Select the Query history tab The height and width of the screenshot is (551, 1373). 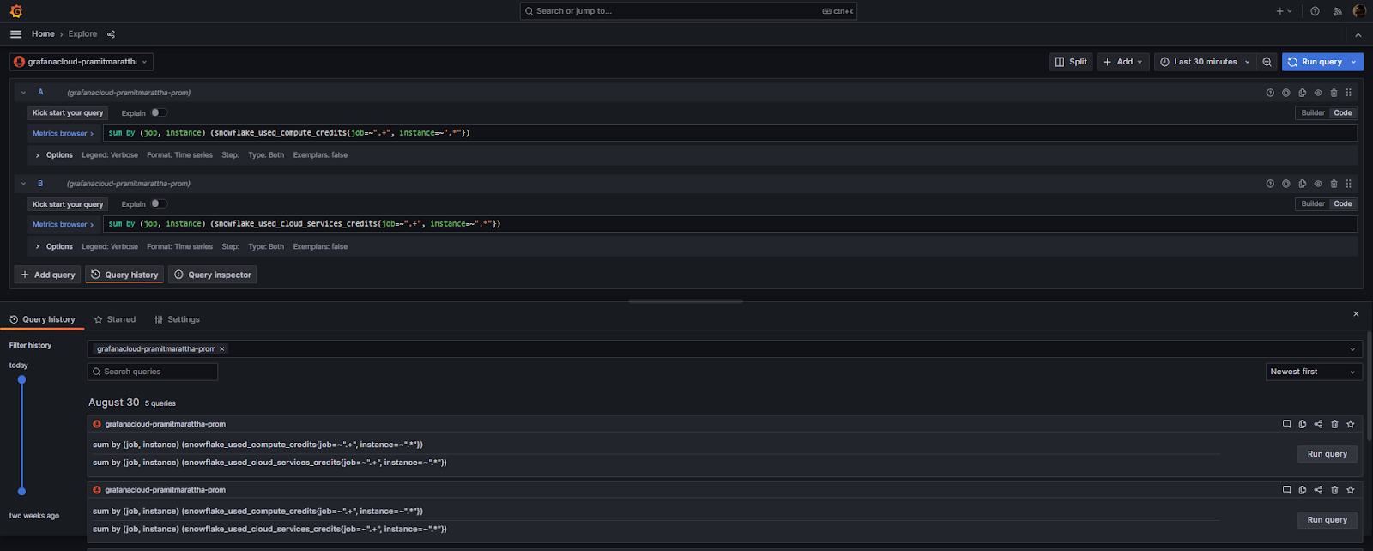[42, 319]
